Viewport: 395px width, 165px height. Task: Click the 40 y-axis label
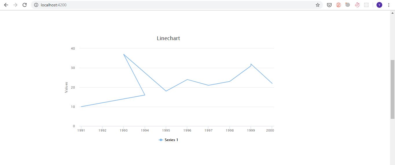[x=73, y=48]
